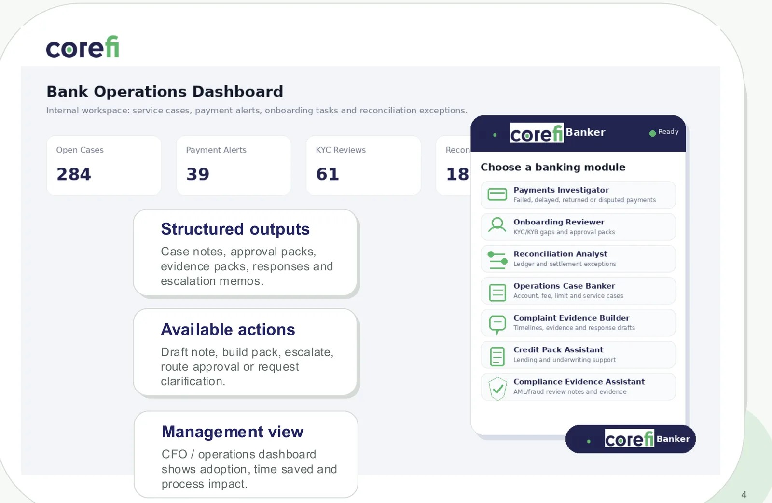This screenshot has height=503, width=772.
Task: Click 'Timelines, evidence and response drafts' text
Action: 574,328
